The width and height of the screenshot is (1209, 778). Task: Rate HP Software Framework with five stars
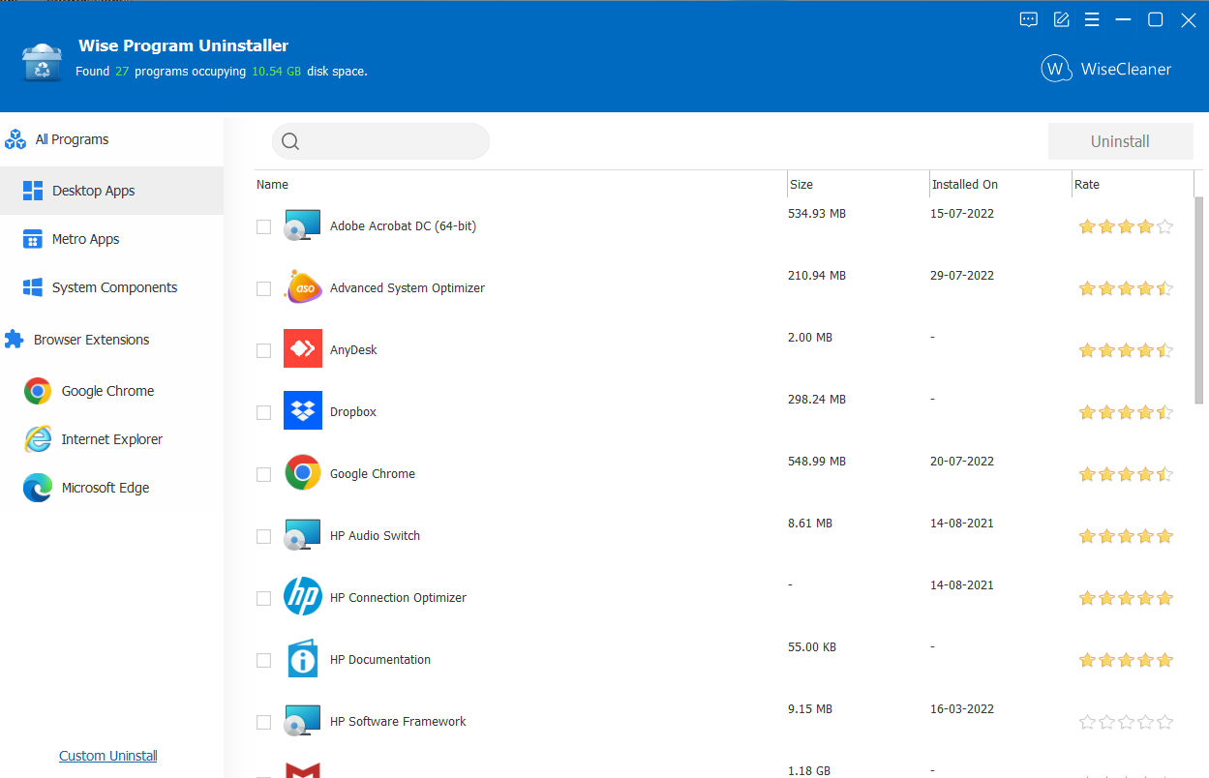click(x=1164, y=721)
